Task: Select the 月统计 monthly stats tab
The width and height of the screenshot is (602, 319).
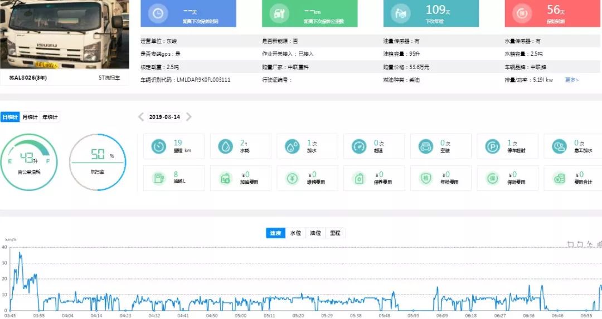Action: pyautogui.click(x=30, y=117)
